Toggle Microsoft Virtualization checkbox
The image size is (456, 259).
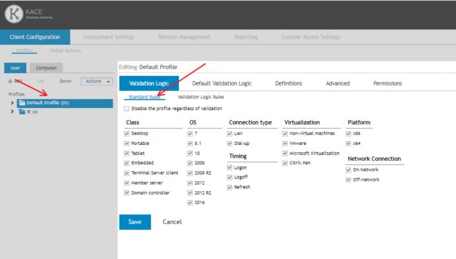pos(285,154)
